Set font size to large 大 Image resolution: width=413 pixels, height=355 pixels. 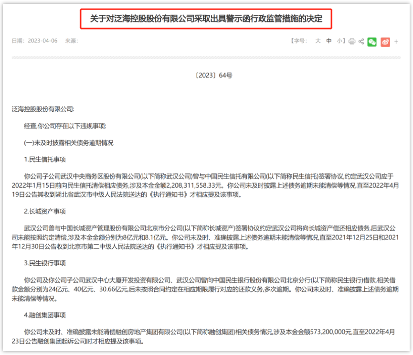[x=318, y=41]
